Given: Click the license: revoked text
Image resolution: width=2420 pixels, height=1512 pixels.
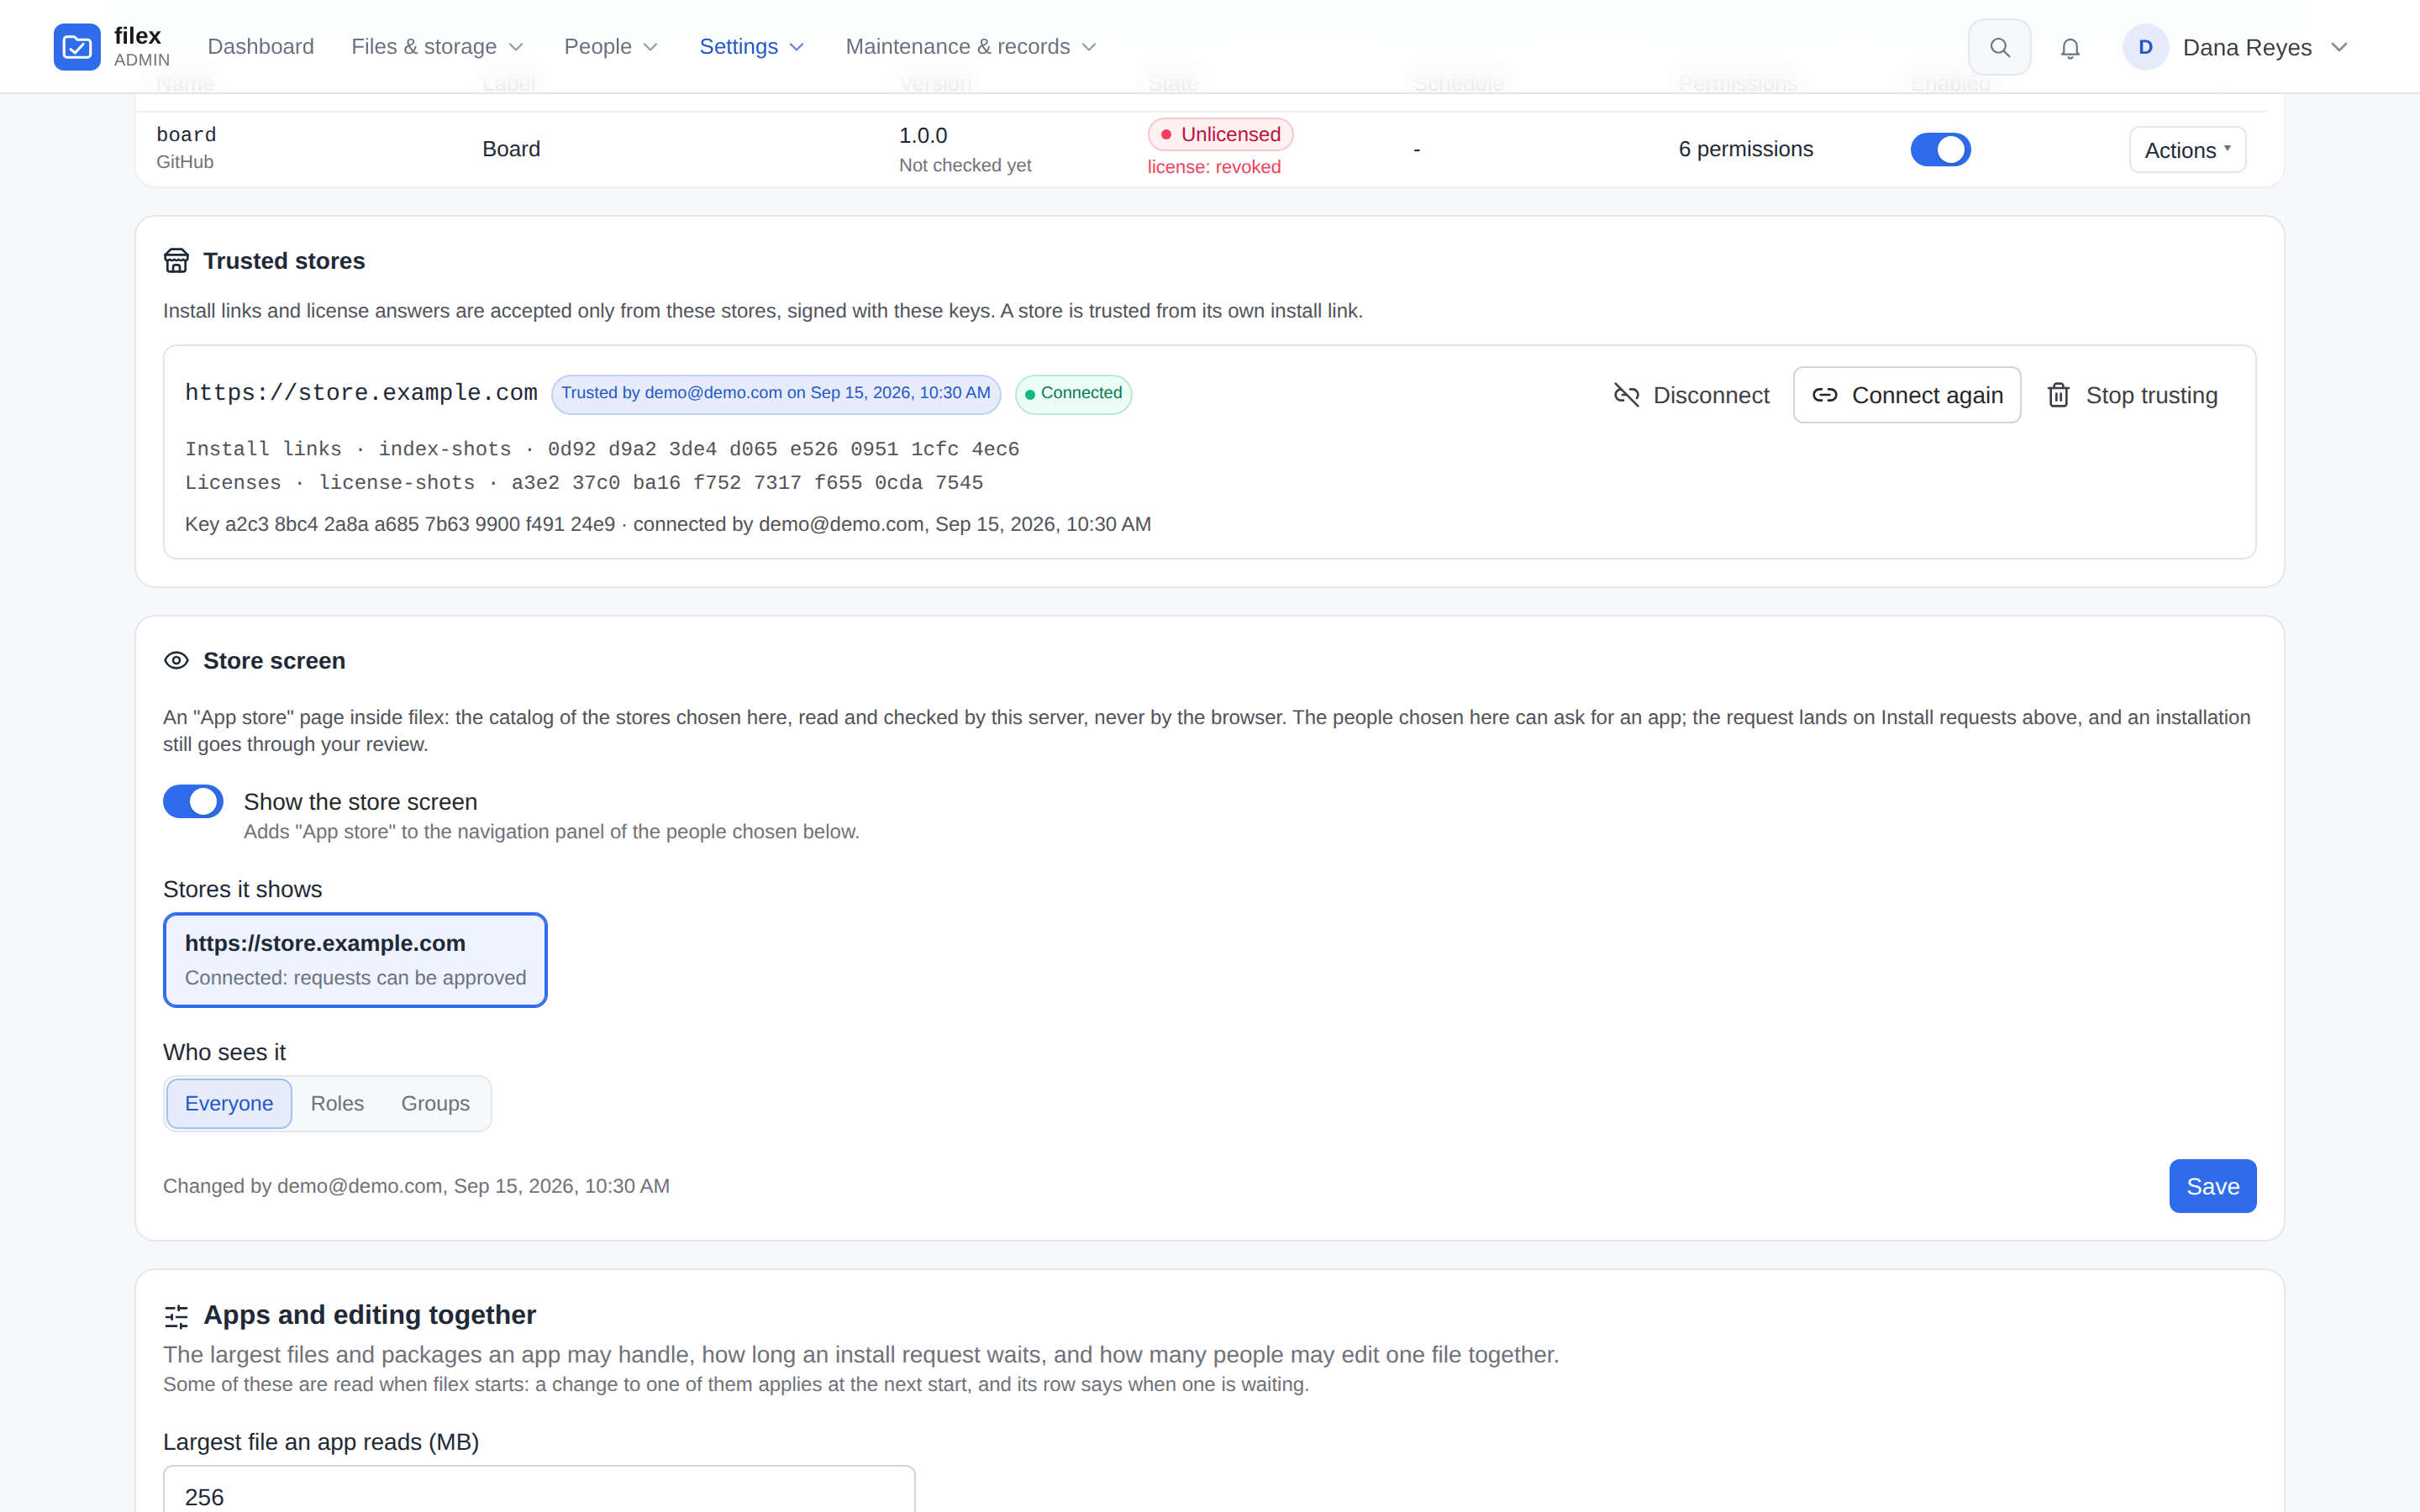Looking at the screenshot, I should (x=1214, y=167).
